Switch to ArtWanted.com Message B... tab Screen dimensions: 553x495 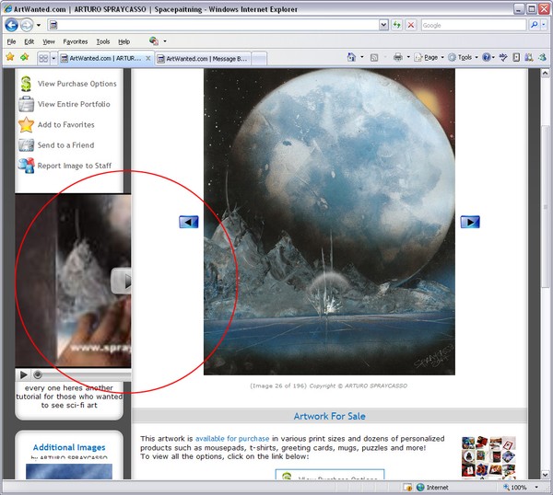pos(203,59)
